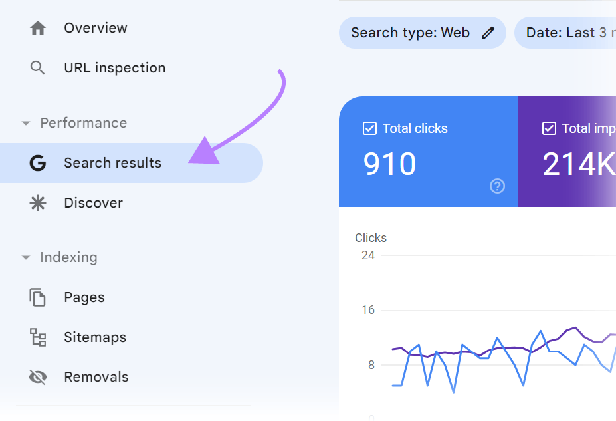This screenshot has width=616, height=421.
Task: Click the Indexing section heading
Action: (x=68, y=257)
